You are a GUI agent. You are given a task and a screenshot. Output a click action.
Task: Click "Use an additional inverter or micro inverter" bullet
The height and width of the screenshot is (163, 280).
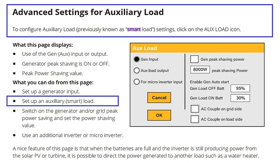click(73, 135)
